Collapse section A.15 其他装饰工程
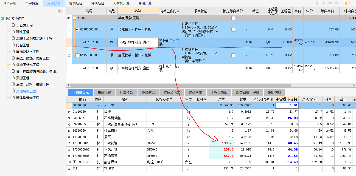This screenshot has height=176, width=356. [x=74, y=18]
